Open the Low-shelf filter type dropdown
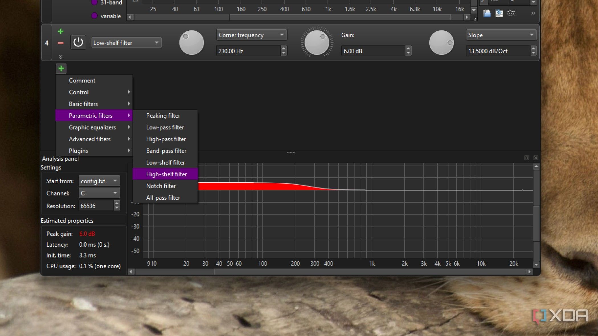The width and height of the screenshot is (598, 336). pos(126,43)
